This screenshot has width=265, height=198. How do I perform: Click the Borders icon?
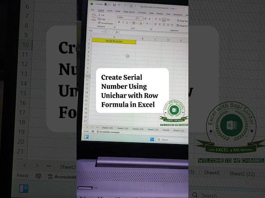tap(134, 23)
